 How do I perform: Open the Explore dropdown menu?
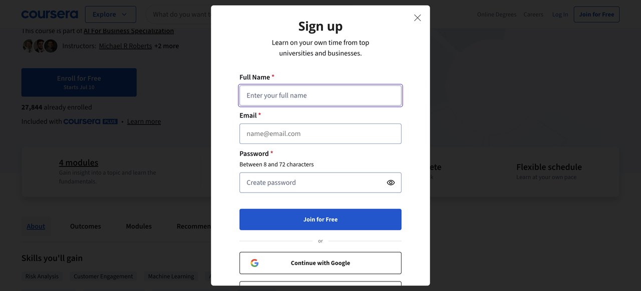pyautogui.click(x=111, y=14)
